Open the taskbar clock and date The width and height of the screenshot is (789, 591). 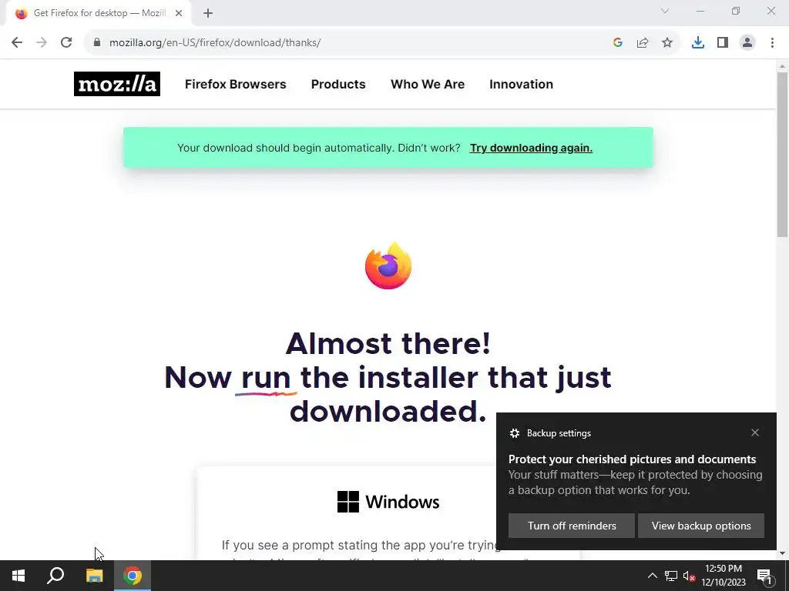(x=724, y=576)
